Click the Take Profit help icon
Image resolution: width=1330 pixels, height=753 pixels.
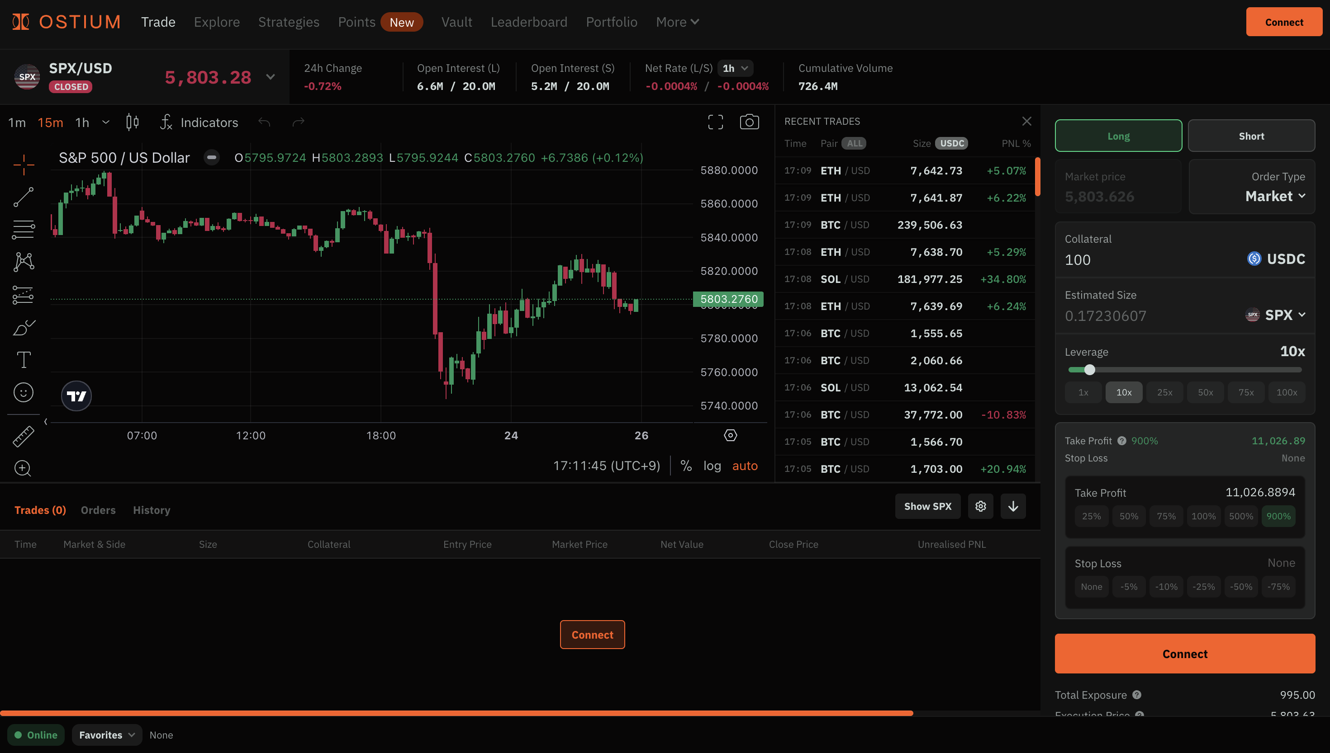(x=1121, y=441)
